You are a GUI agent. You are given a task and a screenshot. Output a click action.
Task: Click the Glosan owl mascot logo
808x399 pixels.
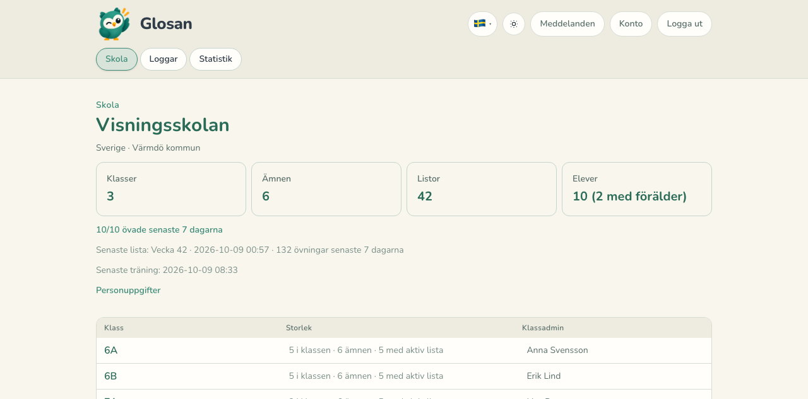click(x=114, y=24)
